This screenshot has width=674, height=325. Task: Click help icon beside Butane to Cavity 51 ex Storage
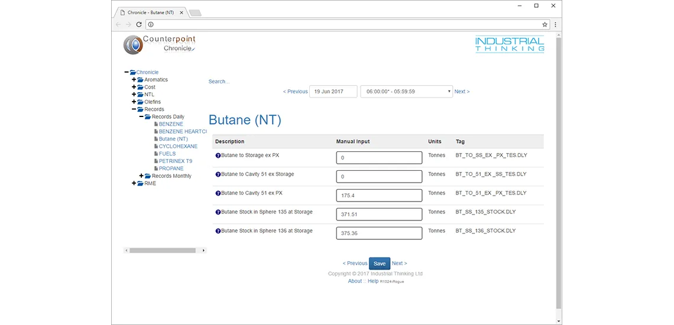pos(218,174)
